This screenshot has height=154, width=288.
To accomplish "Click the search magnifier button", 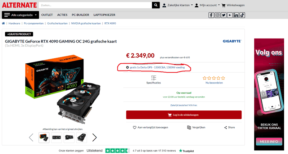I will point(156,5).
